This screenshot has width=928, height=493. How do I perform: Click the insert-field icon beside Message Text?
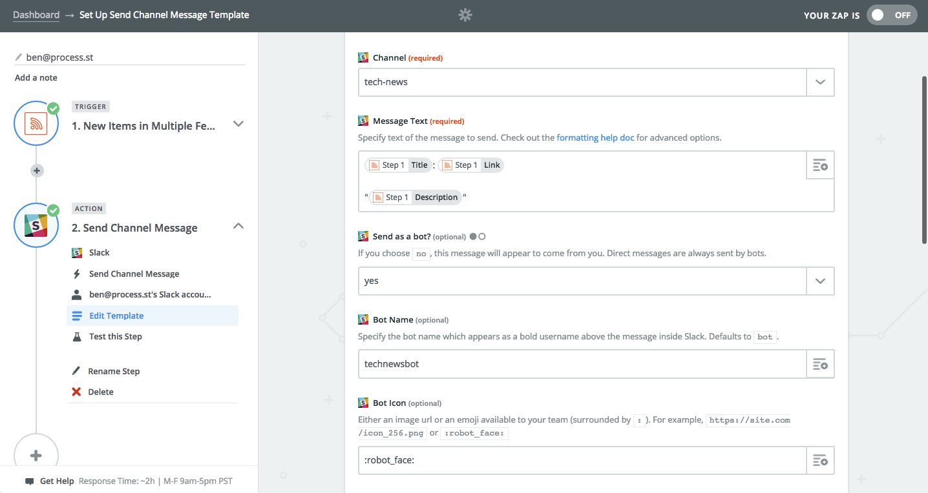[820, 166]
